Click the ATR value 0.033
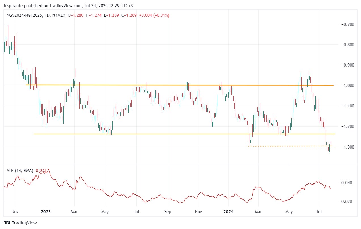 tap(41, 171)
